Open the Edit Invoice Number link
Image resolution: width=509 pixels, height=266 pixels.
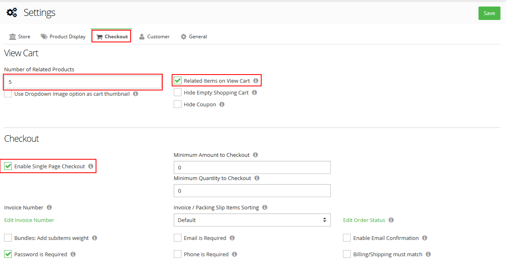[29, 220]
